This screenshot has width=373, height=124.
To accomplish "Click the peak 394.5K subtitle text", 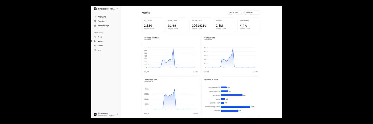I will [x=149, y=81].
